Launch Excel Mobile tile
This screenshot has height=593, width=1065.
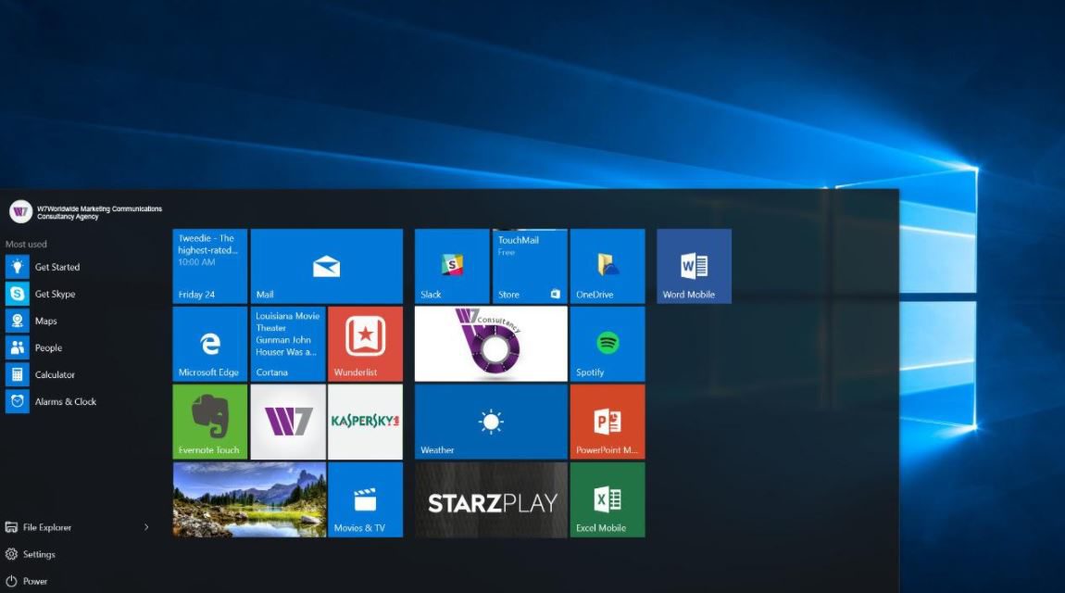[608, 500]
